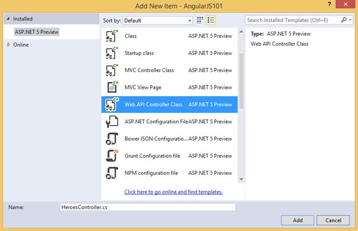Click the online templates hyperlink

[173, 192]
